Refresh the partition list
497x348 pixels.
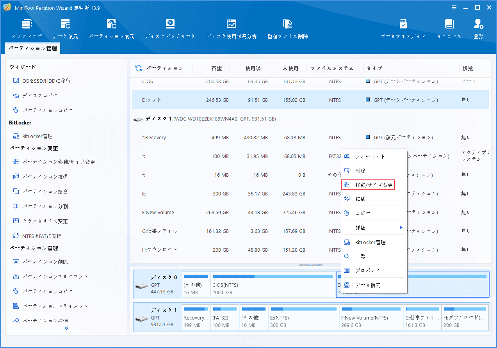(138, 68)
